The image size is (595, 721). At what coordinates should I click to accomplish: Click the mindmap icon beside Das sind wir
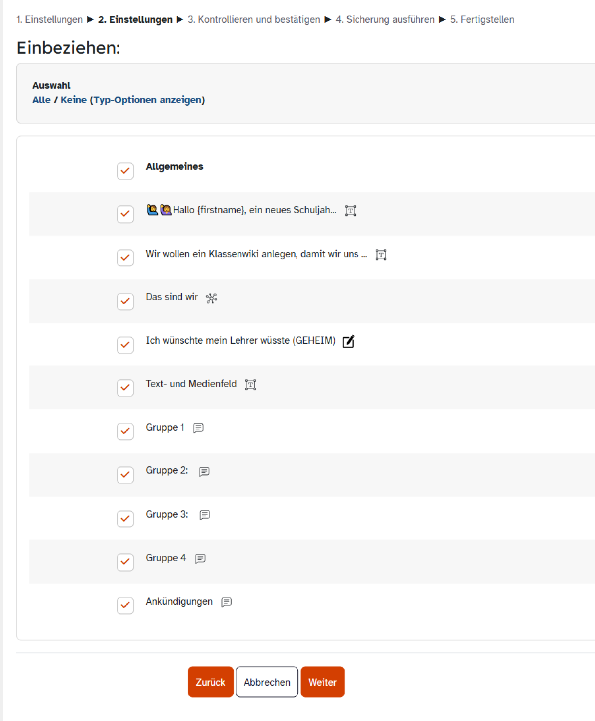[x=212, y=298]
